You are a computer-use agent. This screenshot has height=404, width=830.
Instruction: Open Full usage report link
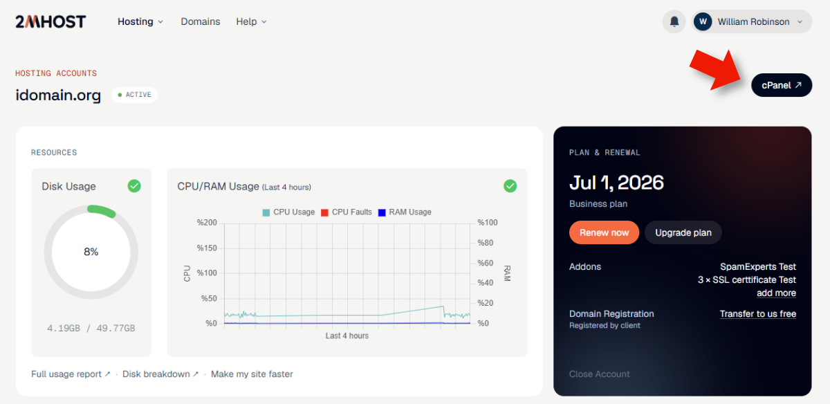point(71,374)
